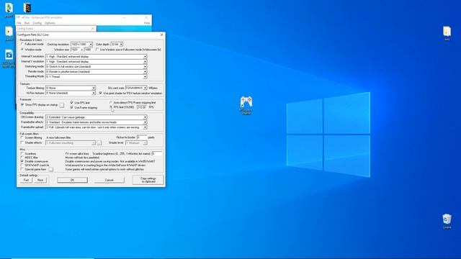Open the Run menu in ePSXe window
Viewport: 461px width, 259px height.
(x=27, y=23)
